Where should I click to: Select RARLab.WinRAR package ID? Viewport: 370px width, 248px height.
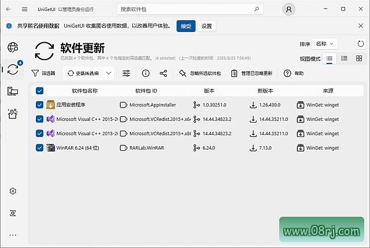click(147, 148)
